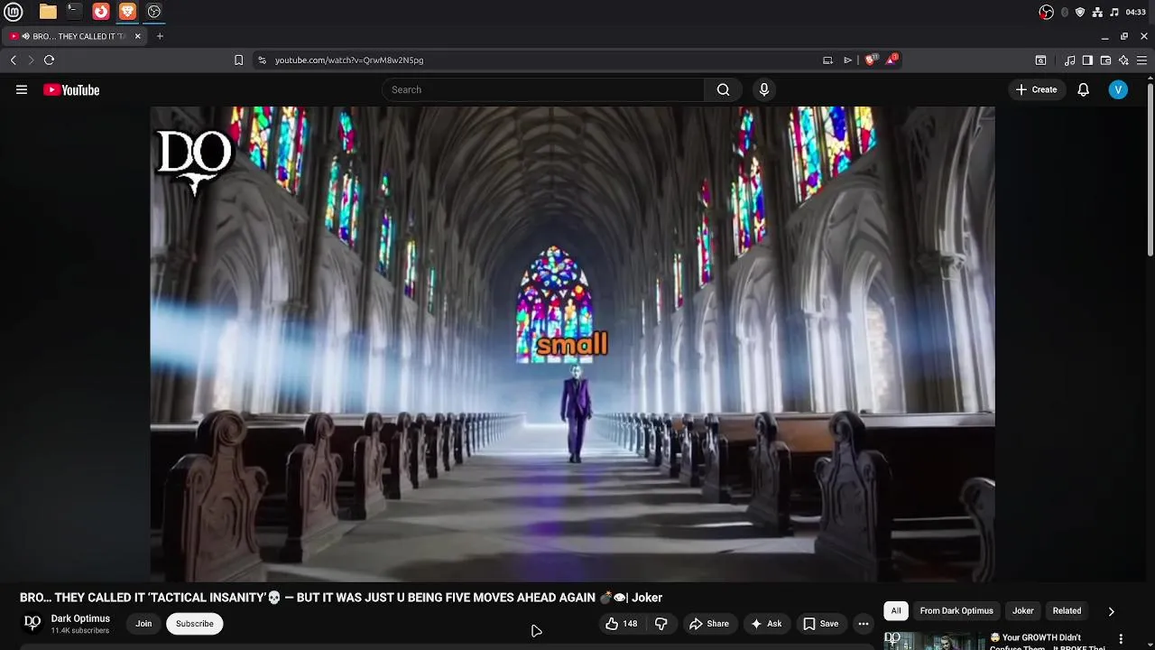Like the video with thumbs-up button
1155x650 pixels.
point(622,624)
